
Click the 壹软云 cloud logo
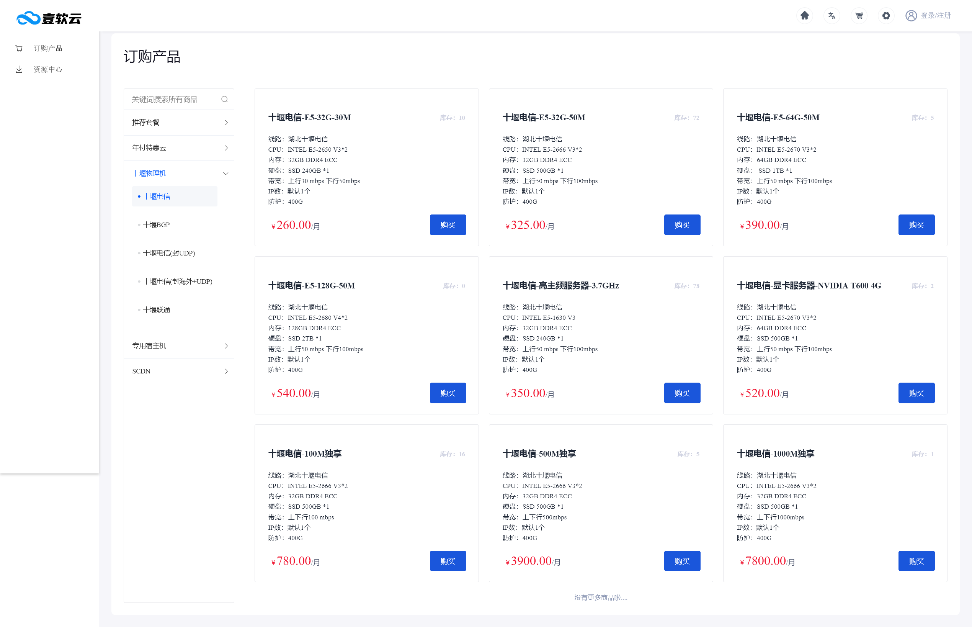coord(49,18)
